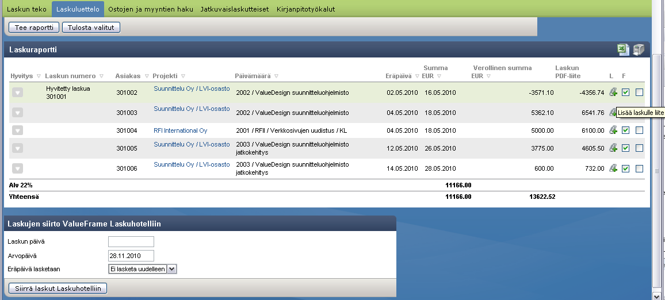Switch to Laskun teko tab

(x=26, y=9)
